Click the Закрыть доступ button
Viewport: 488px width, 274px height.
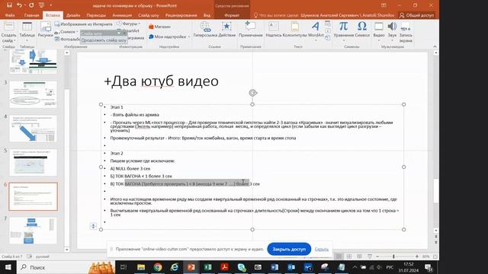click(289, 249)
